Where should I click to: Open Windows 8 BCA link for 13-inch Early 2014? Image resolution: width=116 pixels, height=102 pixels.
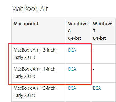[x=72, y=88]
